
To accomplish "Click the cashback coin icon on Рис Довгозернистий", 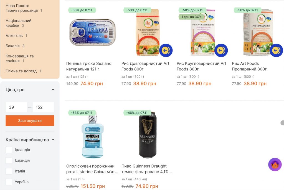I will [166, 50].
